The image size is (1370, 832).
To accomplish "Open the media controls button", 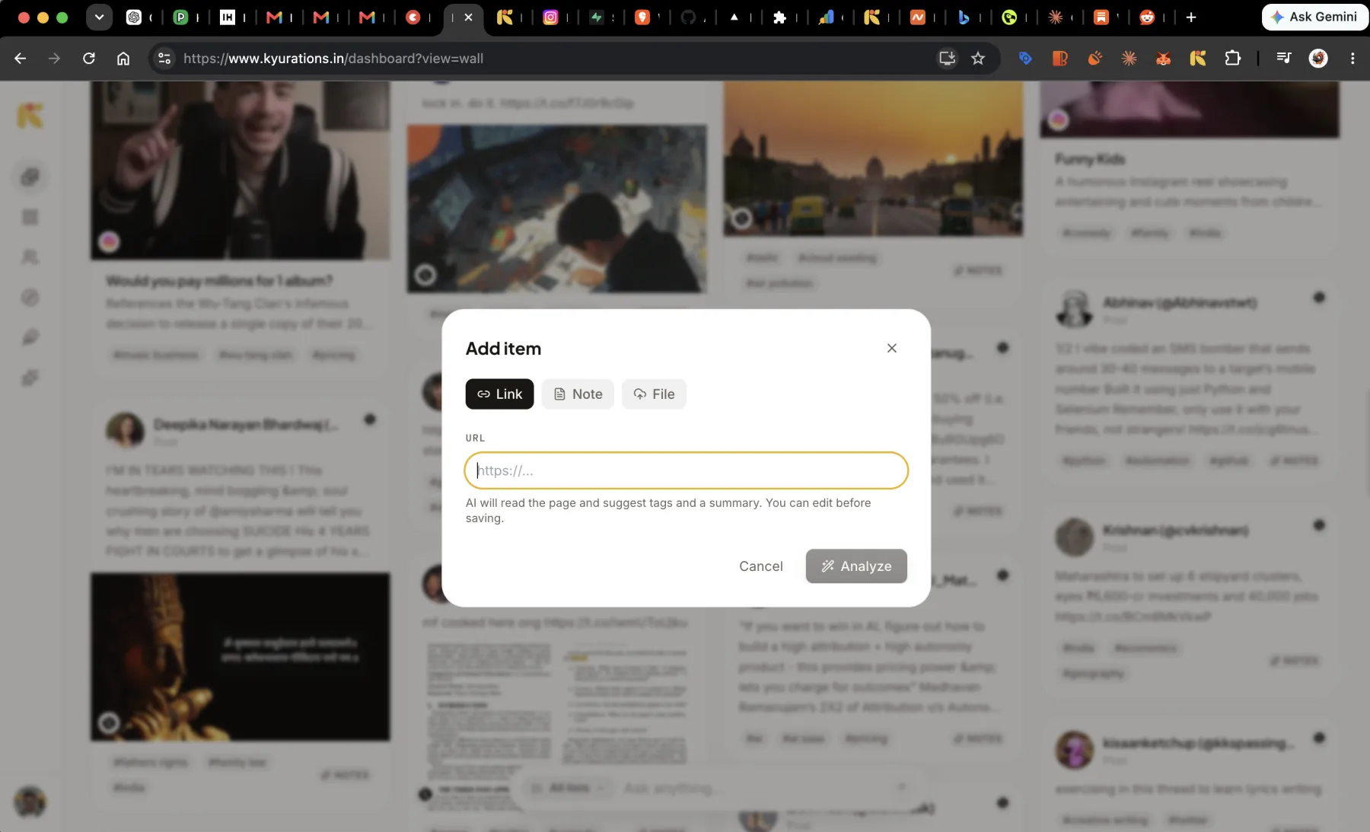I will [1284, 59].
